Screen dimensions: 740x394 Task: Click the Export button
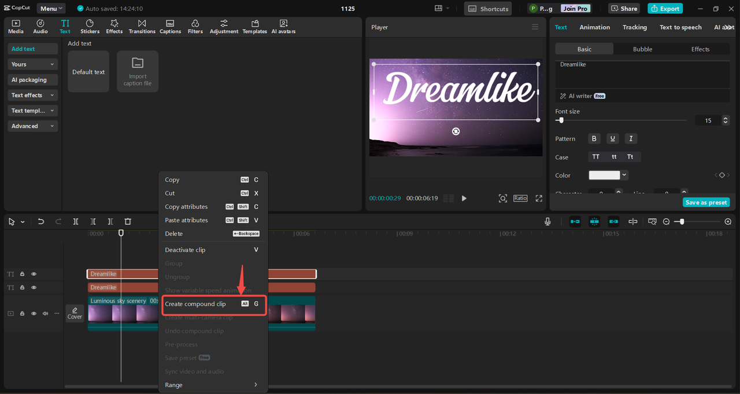(665, 9)
